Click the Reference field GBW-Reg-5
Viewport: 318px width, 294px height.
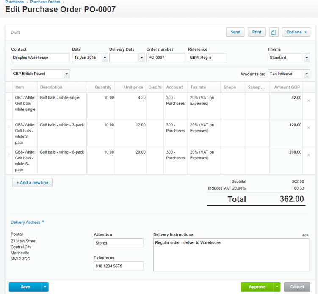(x=207, y=58)
